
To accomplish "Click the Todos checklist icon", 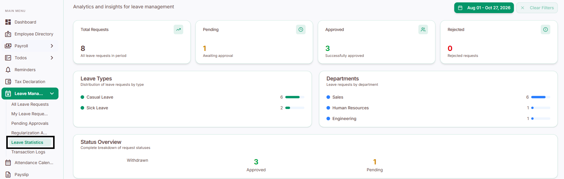I will tap(8, 58).
